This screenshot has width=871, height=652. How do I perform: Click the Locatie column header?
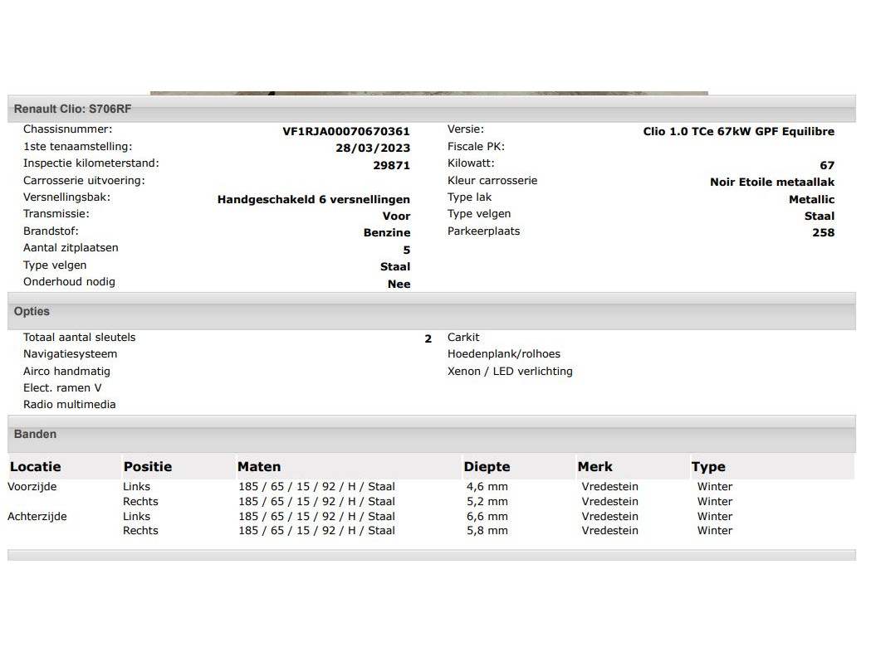[36, 467]
